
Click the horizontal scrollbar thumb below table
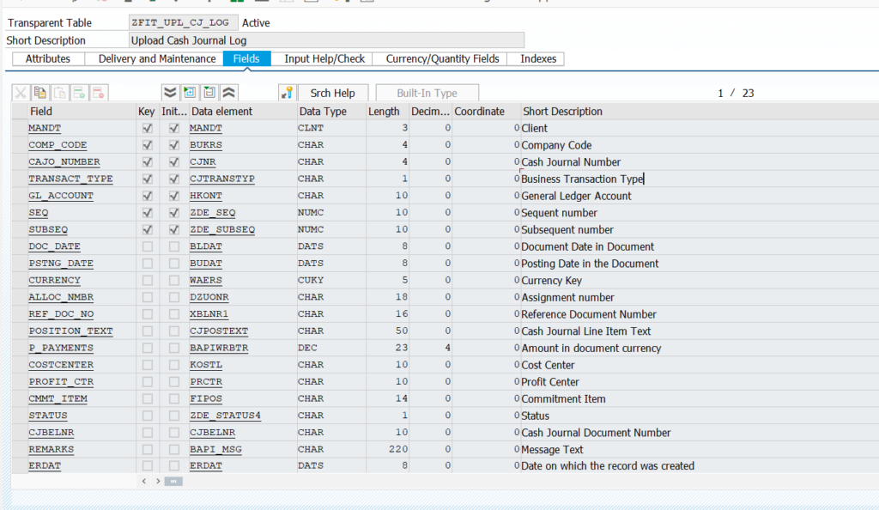[174, 482]
